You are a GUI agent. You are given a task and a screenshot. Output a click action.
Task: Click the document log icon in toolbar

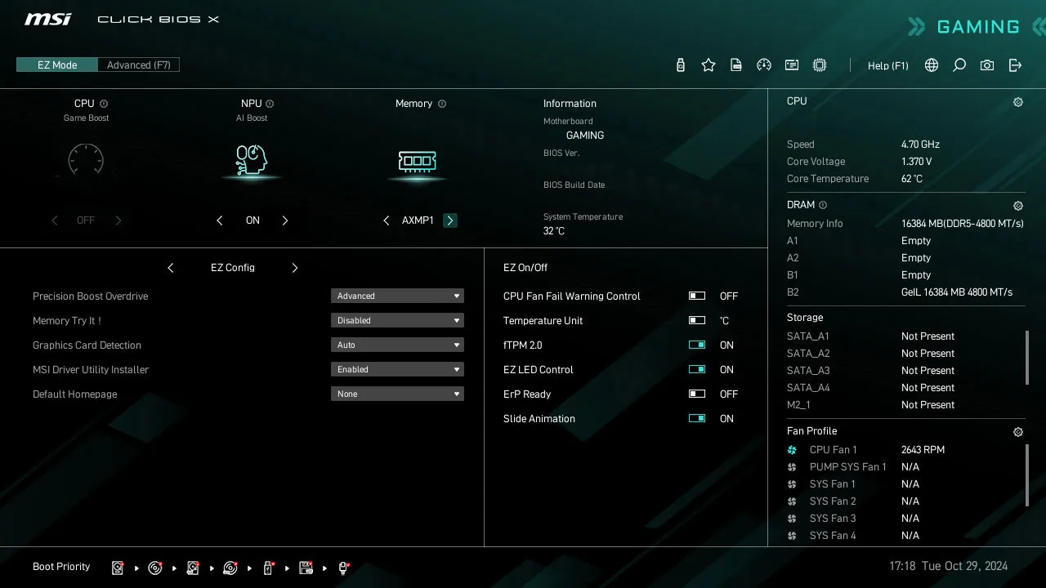[736, 65]
